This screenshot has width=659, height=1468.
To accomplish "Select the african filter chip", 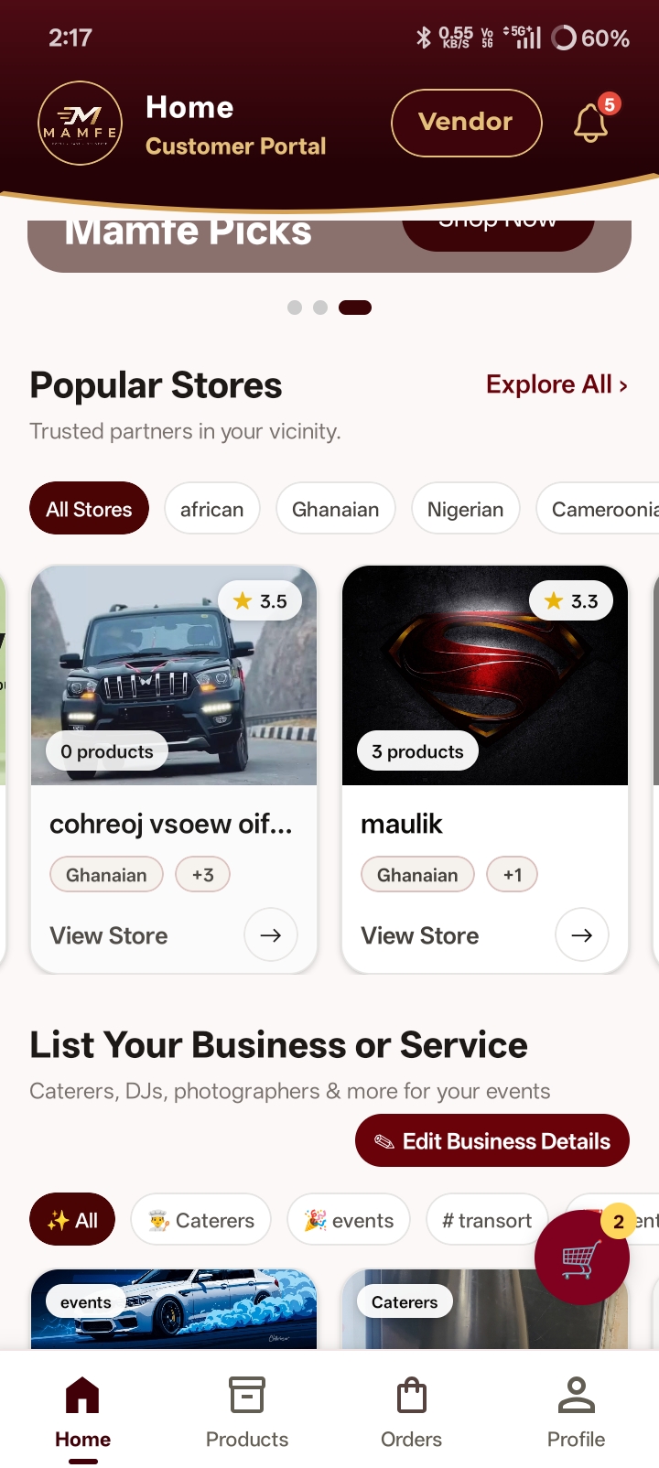I will [212, 509].
